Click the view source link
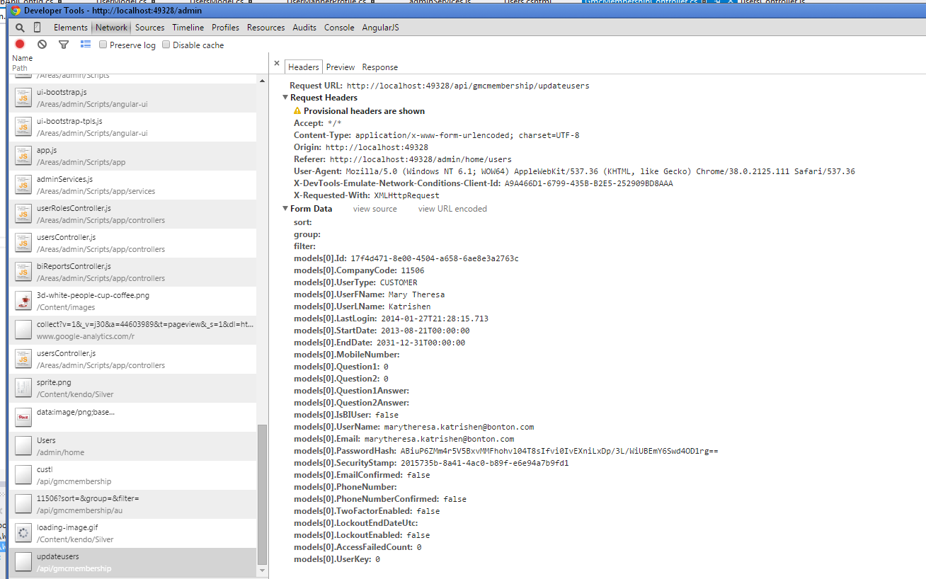 point(375,209)
